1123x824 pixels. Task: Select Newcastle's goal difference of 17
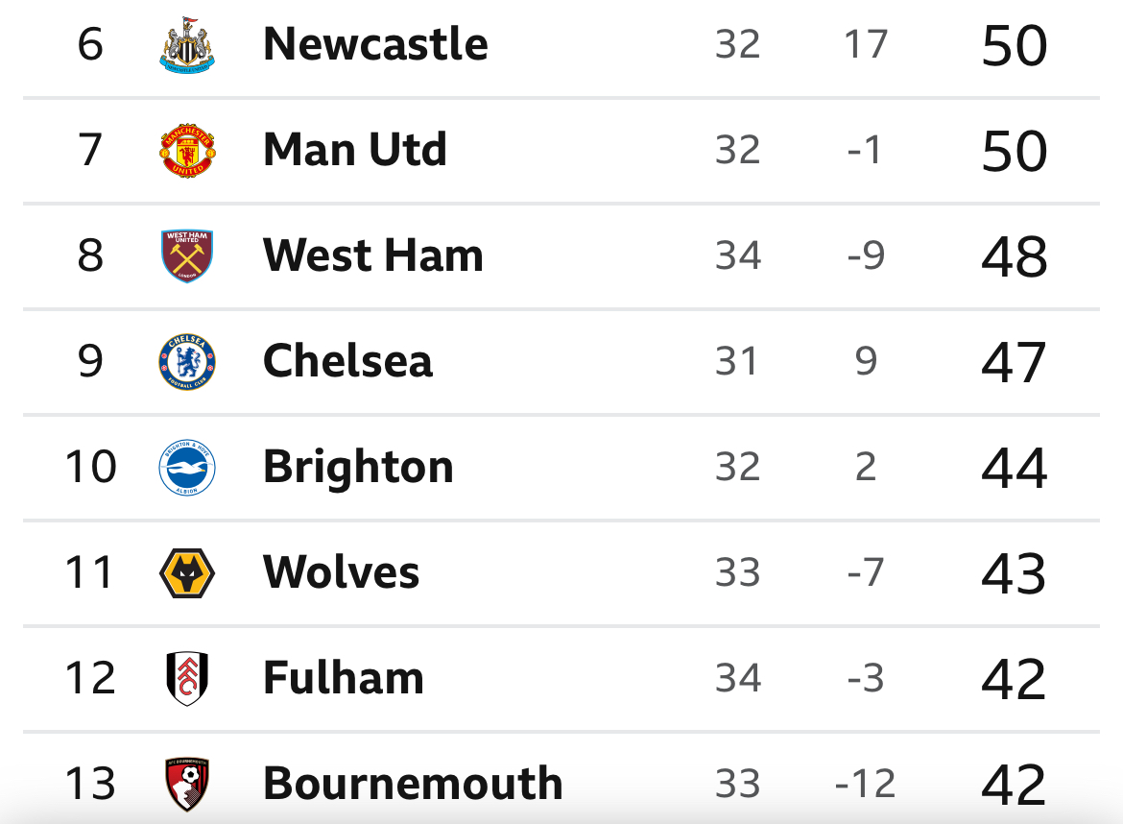pos(866,44)
